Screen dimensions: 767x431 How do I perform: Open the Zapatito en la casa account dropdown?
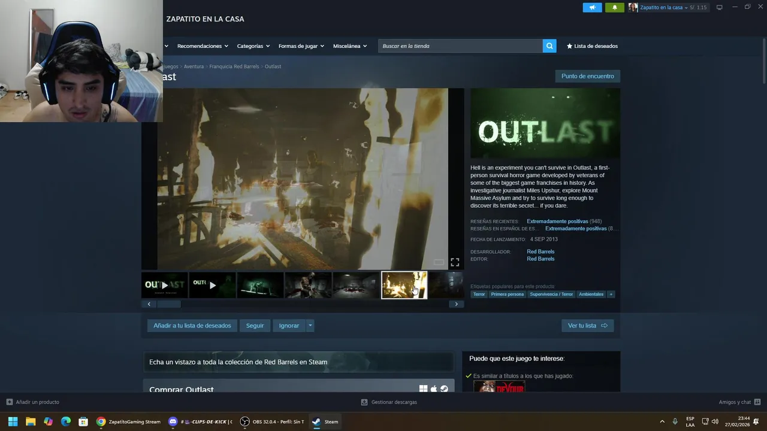664,7
